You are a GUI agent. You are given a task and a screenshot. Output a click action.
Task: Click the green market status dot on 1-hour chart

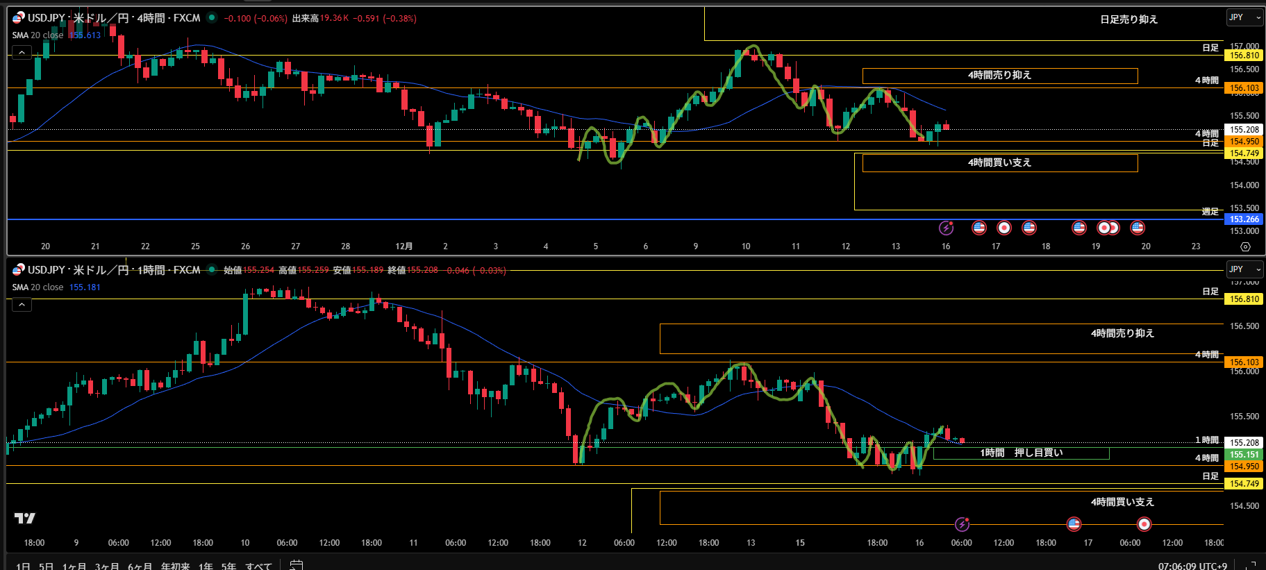[x=212, y=270]
